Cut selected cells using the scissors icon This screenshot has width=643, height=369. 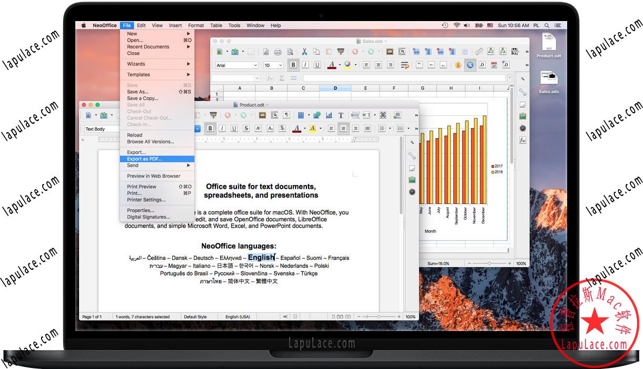(x=304, y=51)
